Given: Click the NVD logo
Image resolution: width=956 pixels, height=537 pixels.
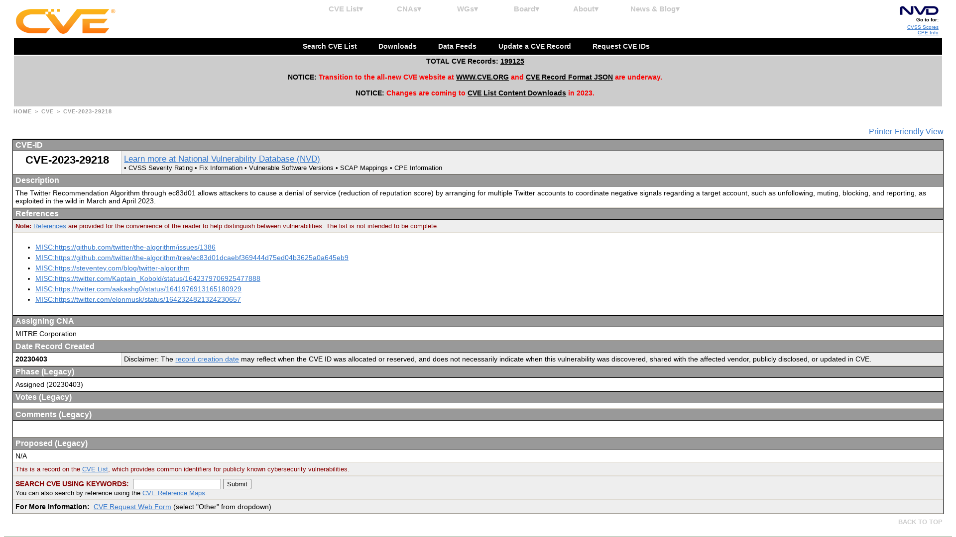Looking at the screenshot, I should (x=919, y=10).
